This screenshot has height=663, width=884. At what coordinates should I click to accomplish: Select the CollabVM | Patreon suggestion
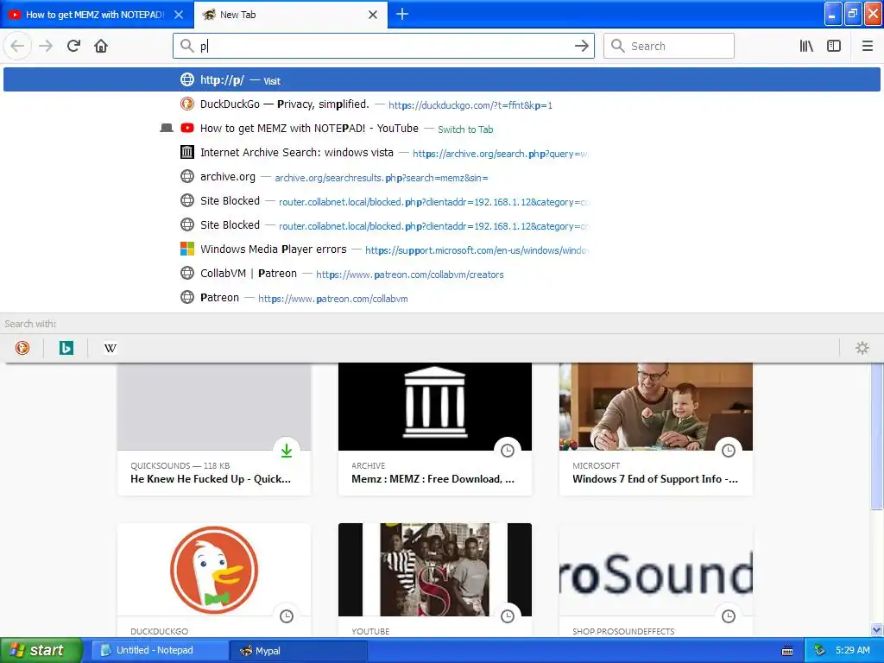(441, 274)
